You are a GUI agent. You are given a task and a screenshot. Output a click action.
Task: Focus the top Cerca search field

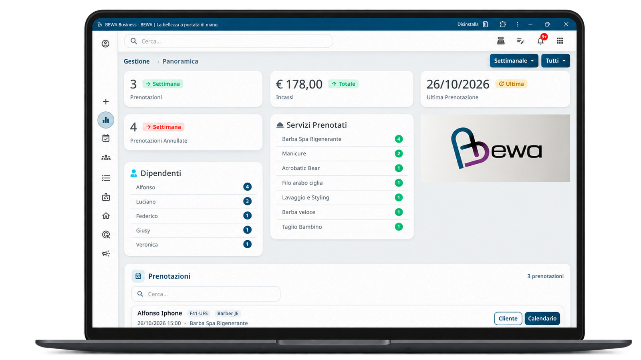[x=228, y=41]
